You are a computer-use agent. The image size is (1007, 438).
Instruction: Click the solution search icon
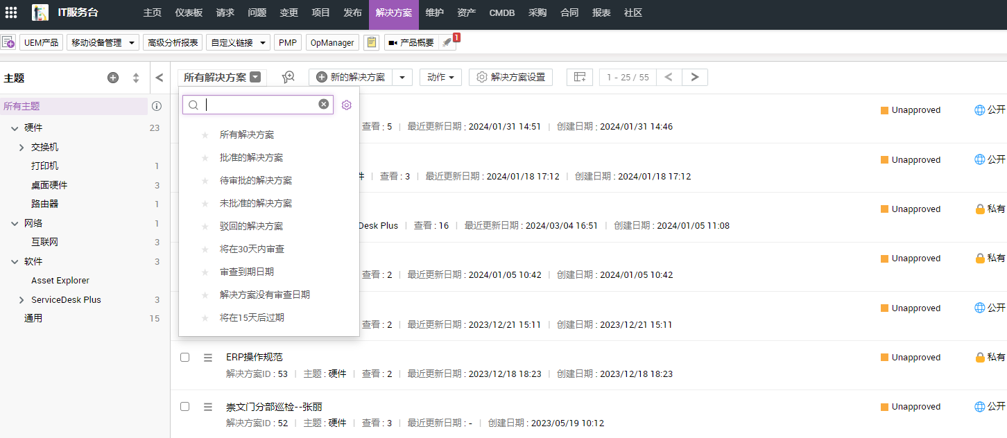point(289,77)
